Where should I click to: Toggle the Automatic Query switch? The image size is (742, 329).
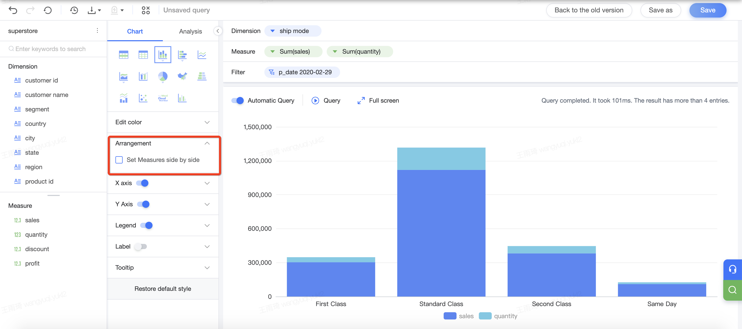tap(238, 101)
